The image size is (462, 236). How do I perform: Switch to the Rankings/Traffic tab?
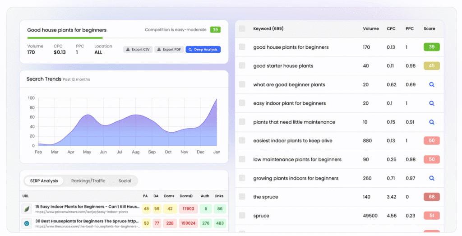tap(88, 181)
